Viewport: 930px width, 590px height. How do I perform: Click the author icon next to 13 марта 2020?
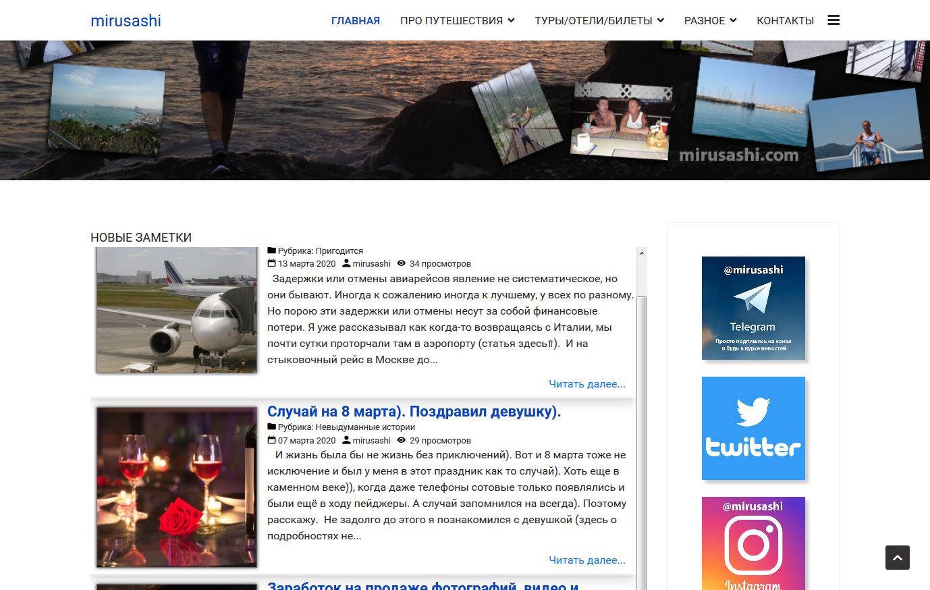click(x=346, y=263)
